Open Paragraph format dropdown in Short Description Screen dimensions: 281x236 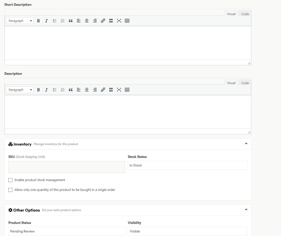pos(20,21)
